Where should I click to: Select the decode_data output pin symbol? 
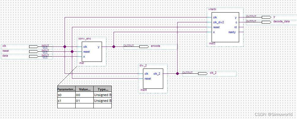(x=266, y=22)
